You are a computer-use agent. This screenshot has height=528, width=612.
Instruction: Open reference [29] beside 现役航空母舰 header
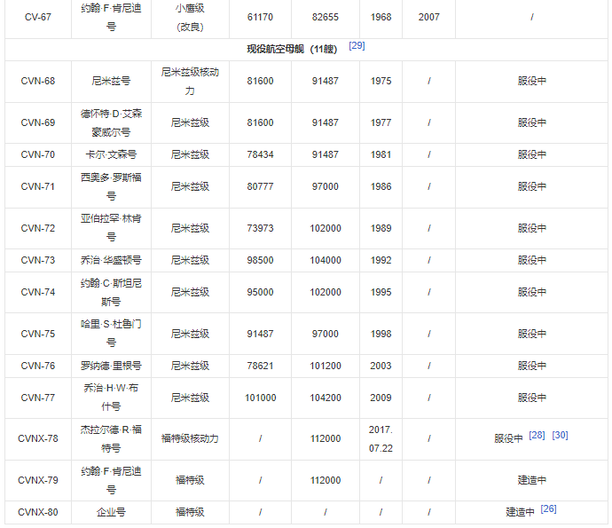(357, 45)
